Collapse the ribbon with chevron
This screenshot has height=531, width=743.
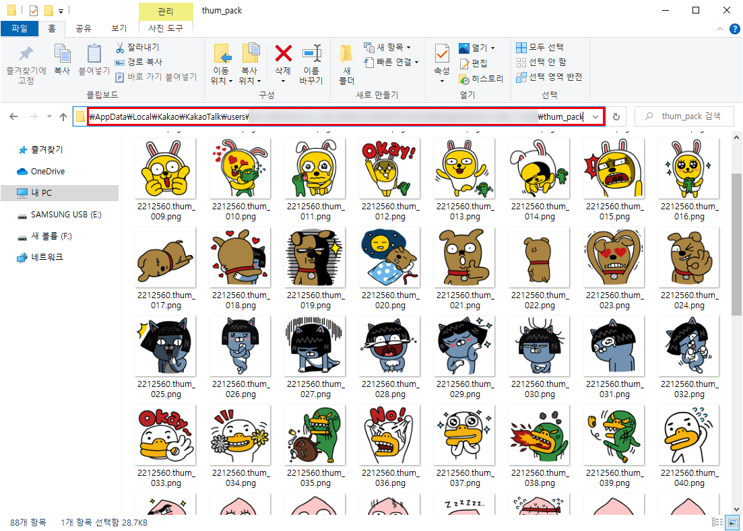coord(720,29)
